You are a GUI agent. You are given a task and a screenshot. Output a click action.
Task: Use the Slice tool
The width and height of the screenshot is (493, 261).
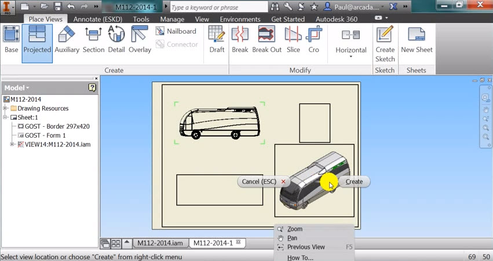pos(293,40)
